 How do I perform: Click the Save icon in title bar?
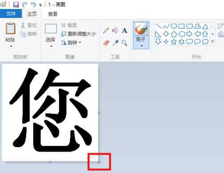click(x=16, y=4)
